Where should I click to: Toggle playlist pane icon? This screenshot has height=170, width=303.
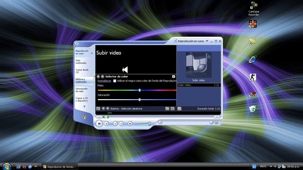point(179,109)
